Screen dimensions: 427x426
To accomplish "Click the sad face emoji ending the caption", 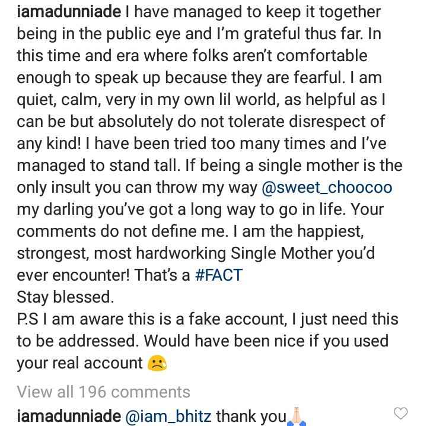I will 157,363.
